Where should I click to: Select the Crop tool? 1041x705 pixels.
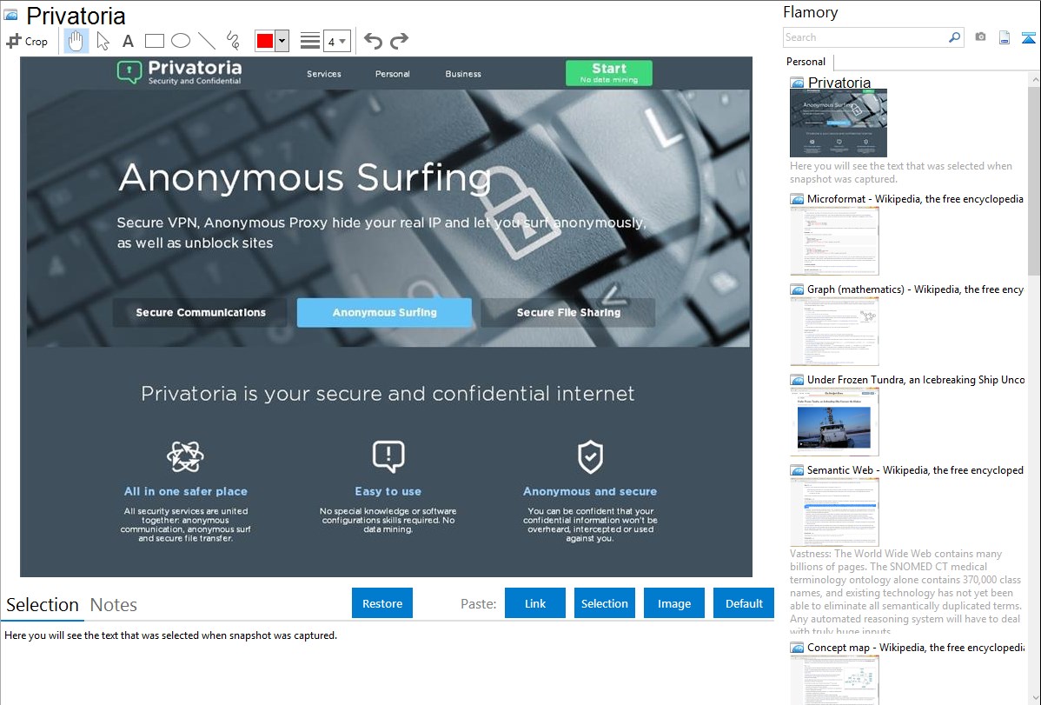coord(27,41)
